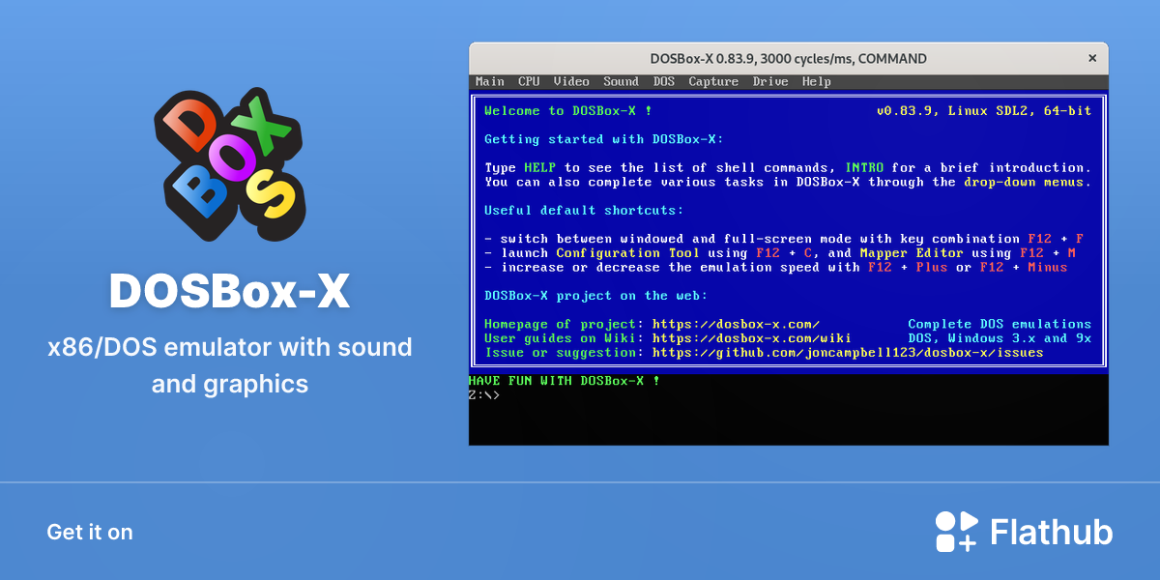Open the DOS menu
This screenshot has width=1160, height=580.
[664, 82]
